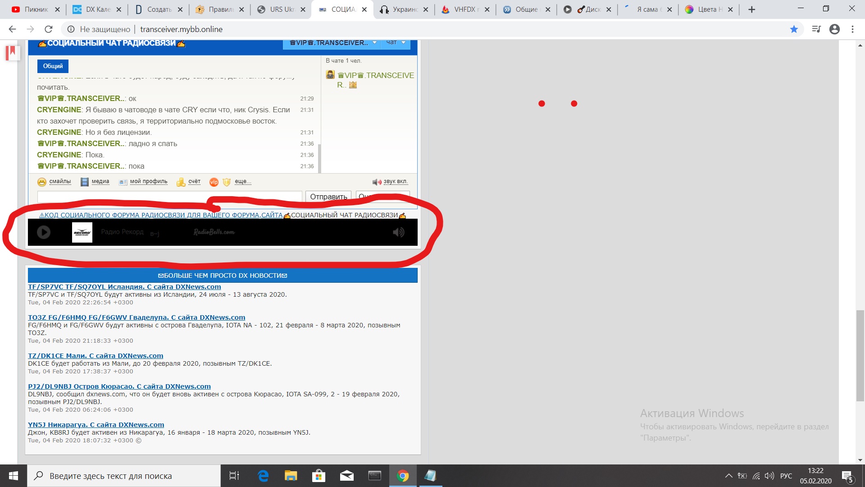
Task: Open 'мой профиль' profile card link
Action: [143, 182]
